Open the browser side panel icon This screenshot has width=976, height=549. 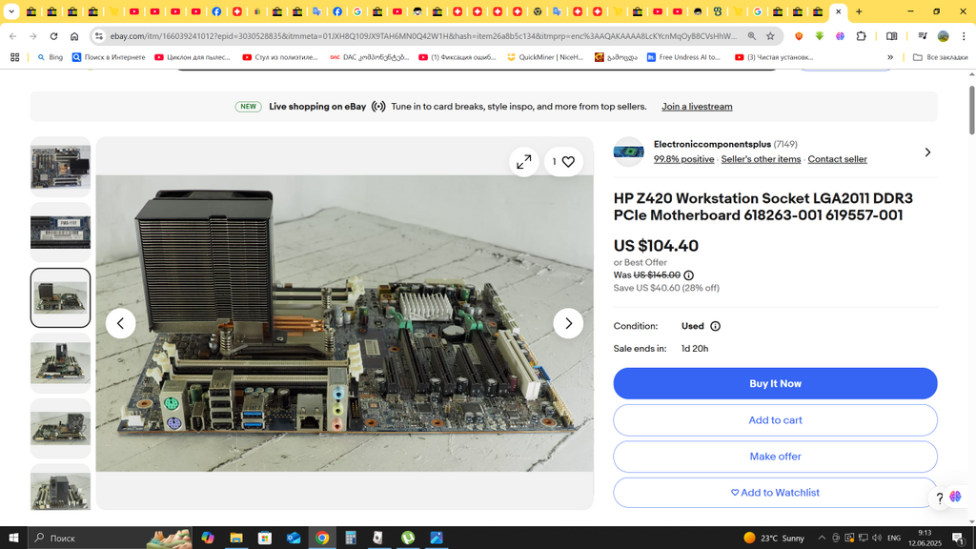(x=891, y=36)
